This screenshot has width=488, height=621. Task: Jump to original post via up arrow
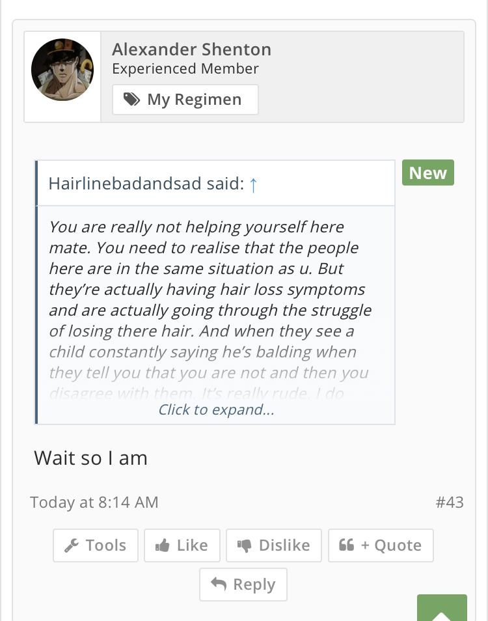[254, 184]
